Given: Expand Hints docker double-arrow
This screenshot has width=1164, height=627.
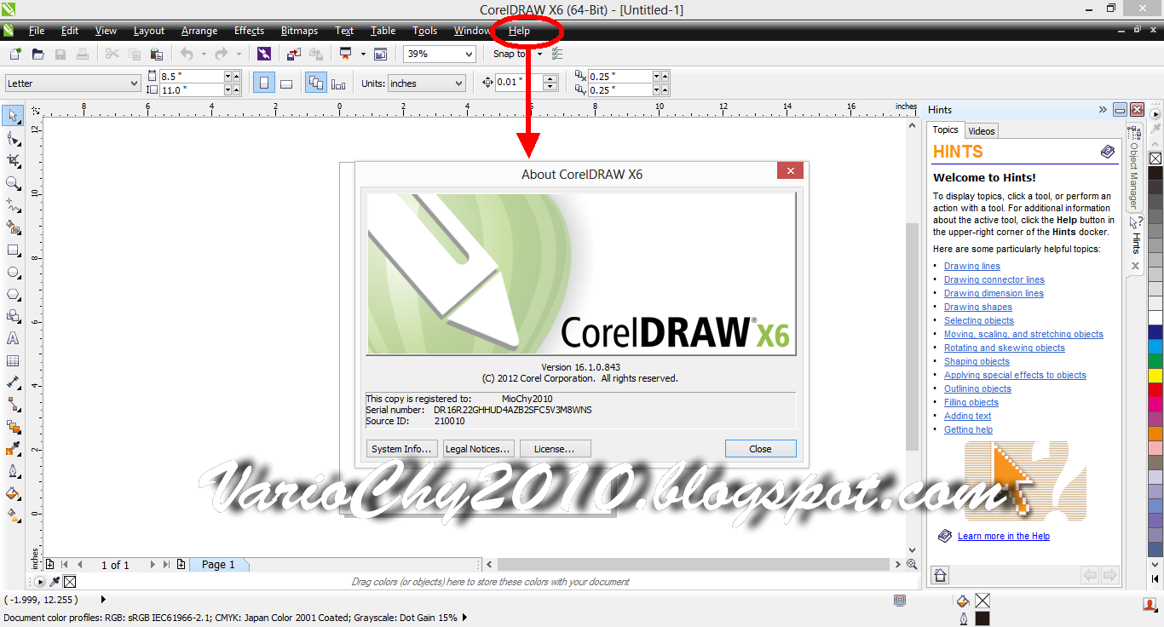Looking at the screenshot, I should point(1103,110).
